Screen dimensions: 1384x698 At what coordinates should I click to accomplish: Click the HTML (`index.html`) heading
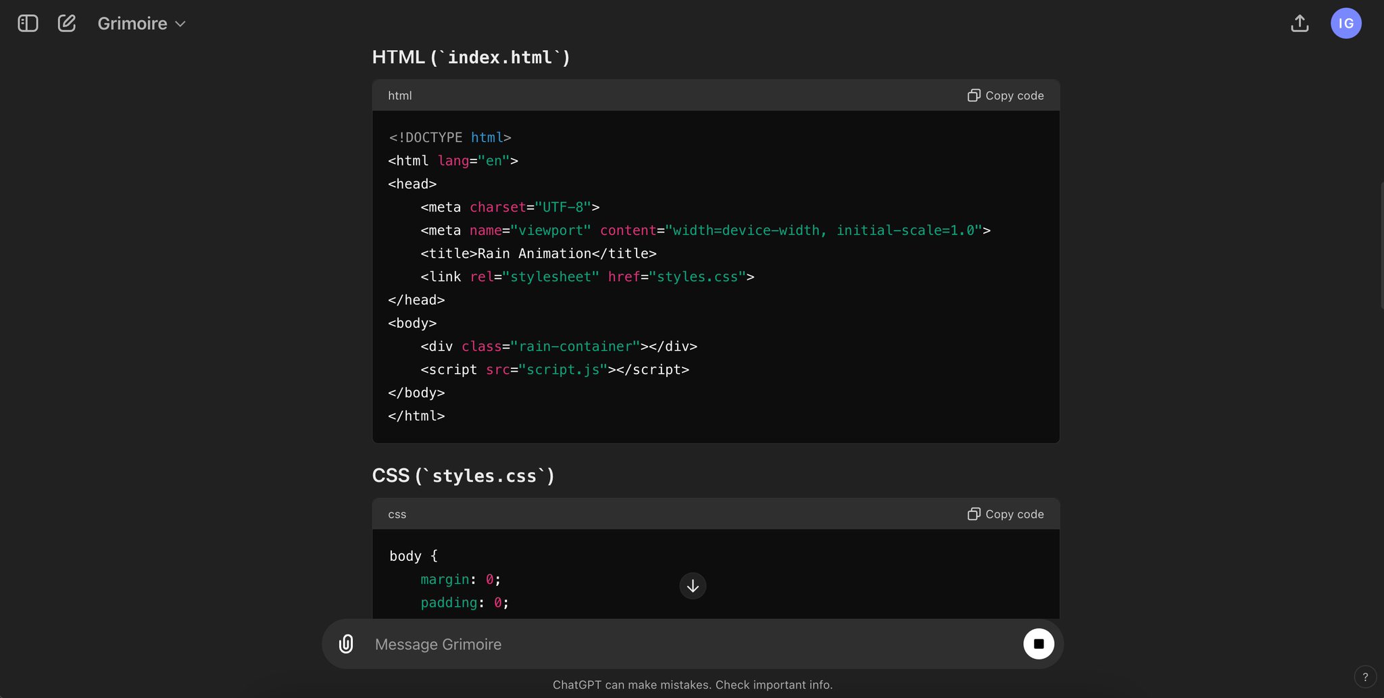click(x=471, y=57)
